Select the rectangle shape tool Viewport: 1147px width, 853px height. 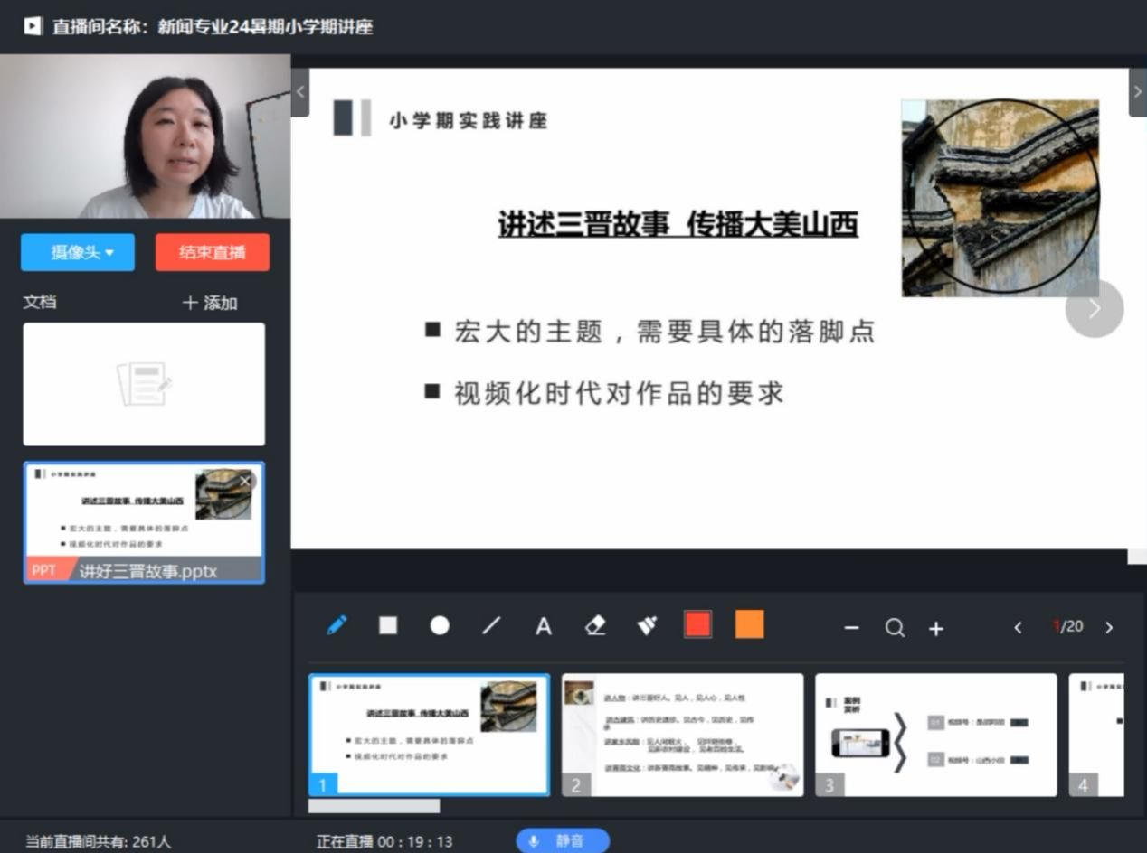388,625
